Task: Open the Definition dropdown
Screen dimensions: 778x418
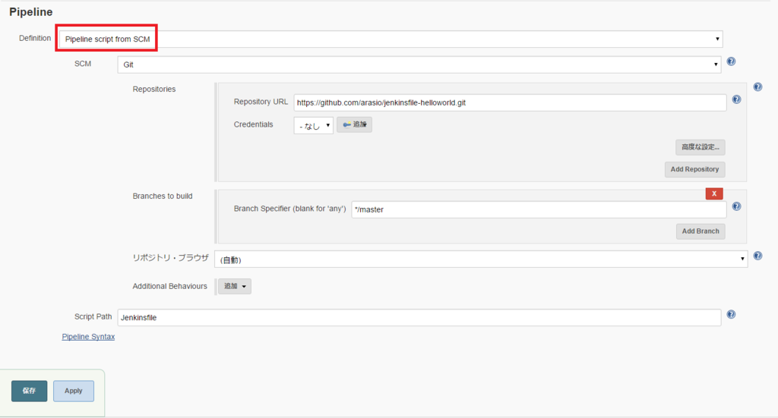Action: click(391, 39)
